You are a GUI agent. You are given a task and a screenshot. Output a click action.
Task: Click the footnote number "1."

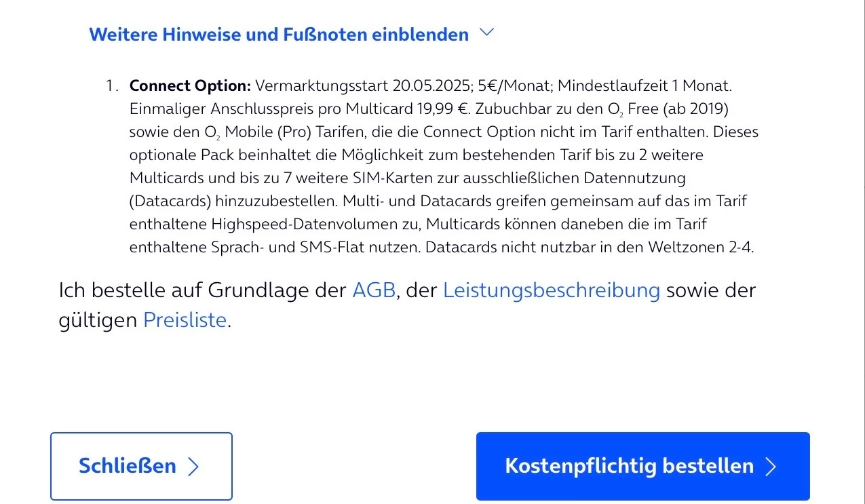[x=112, y=86]
